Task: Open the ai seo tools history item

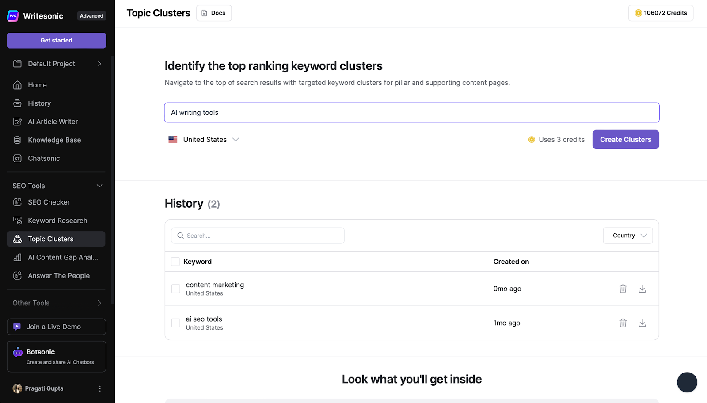Action: [204, 319]
